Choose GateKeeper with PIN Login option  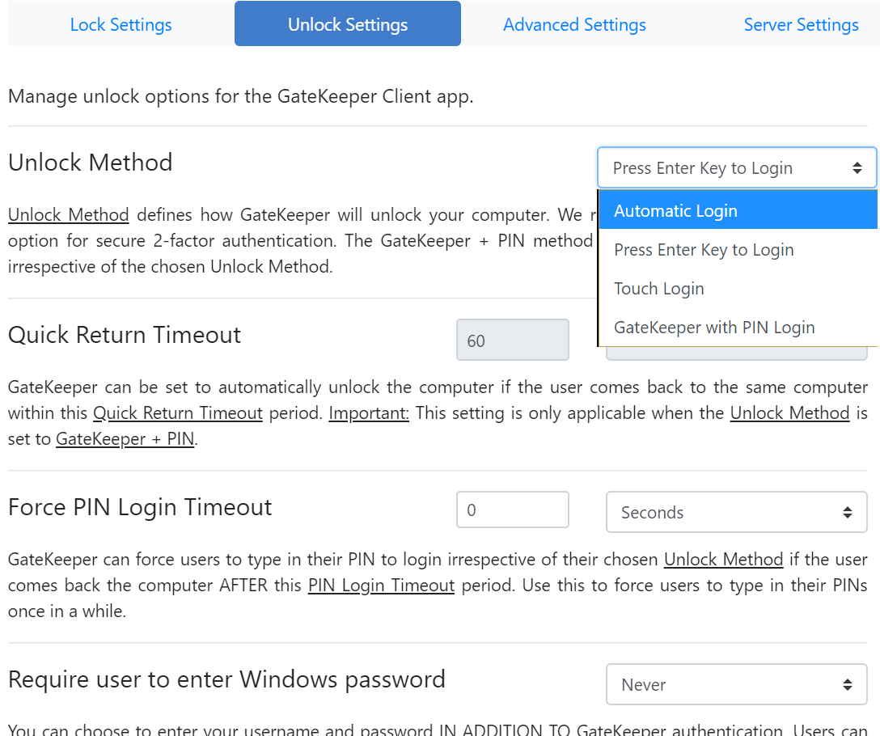coord(714,328)
